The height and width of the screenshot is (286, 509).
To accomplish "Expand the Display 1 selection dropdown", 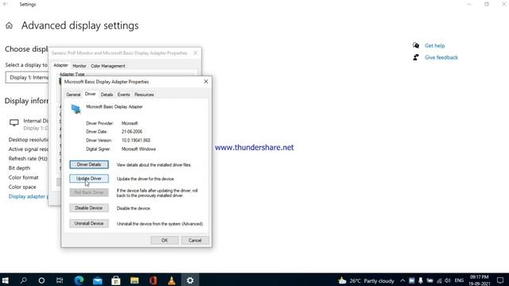I will pos(27,78).
